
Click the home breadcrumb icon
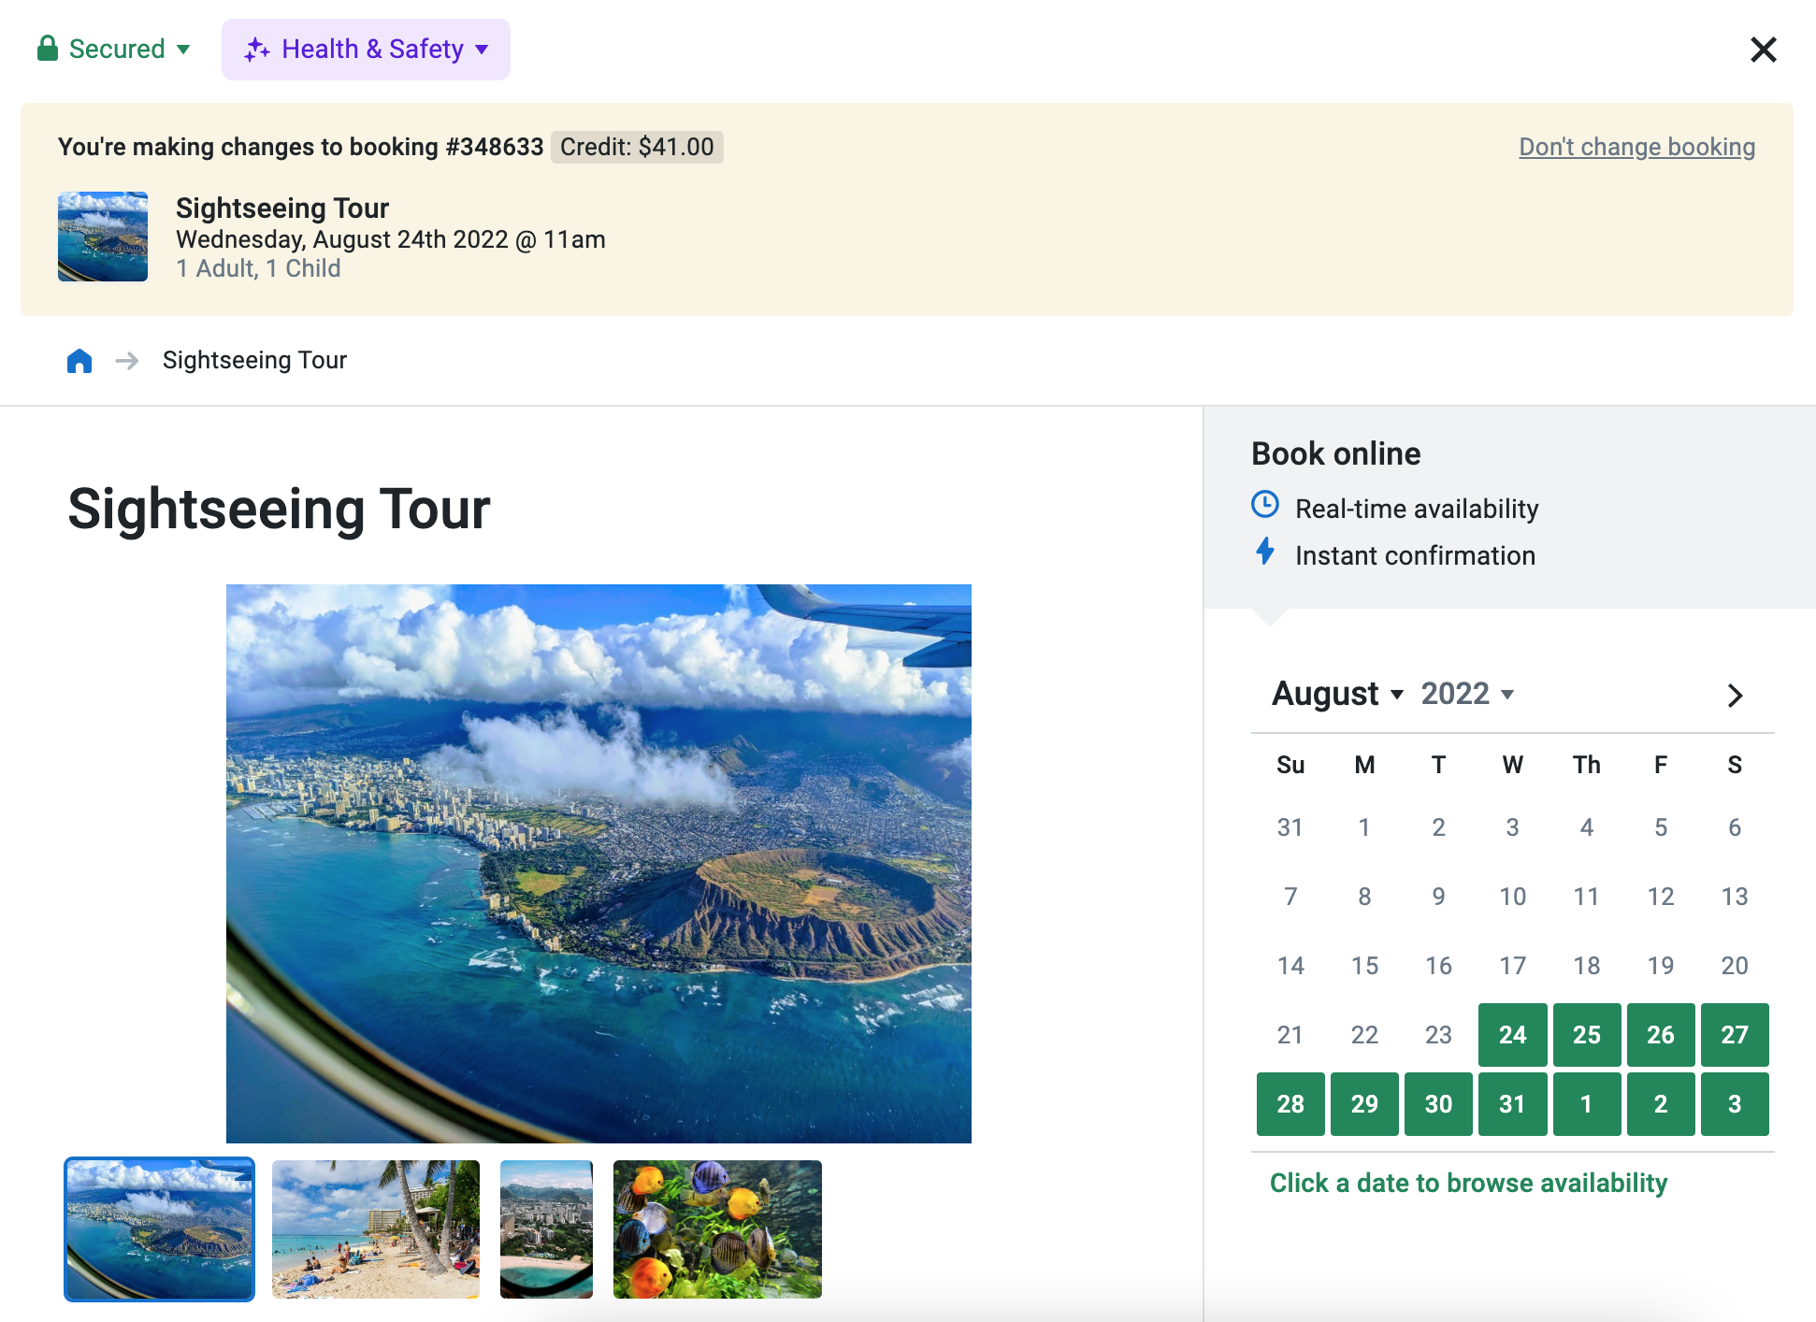[x=79, y=360]
